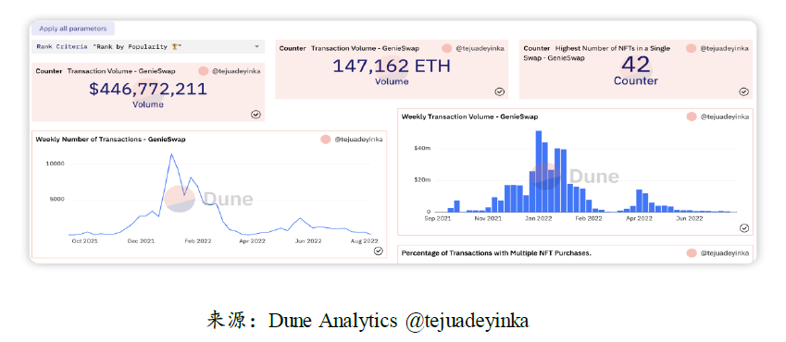Click the author avatar on the Highest Number of NFTs card
The height and width of the screenshot is (342, 786).
tap(692, 48)
